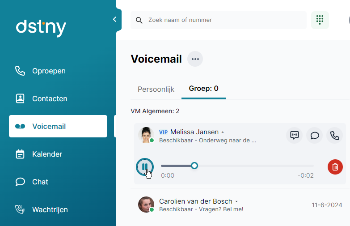
Task: Open Contacten from the sidebar
Action: [50, 98]
